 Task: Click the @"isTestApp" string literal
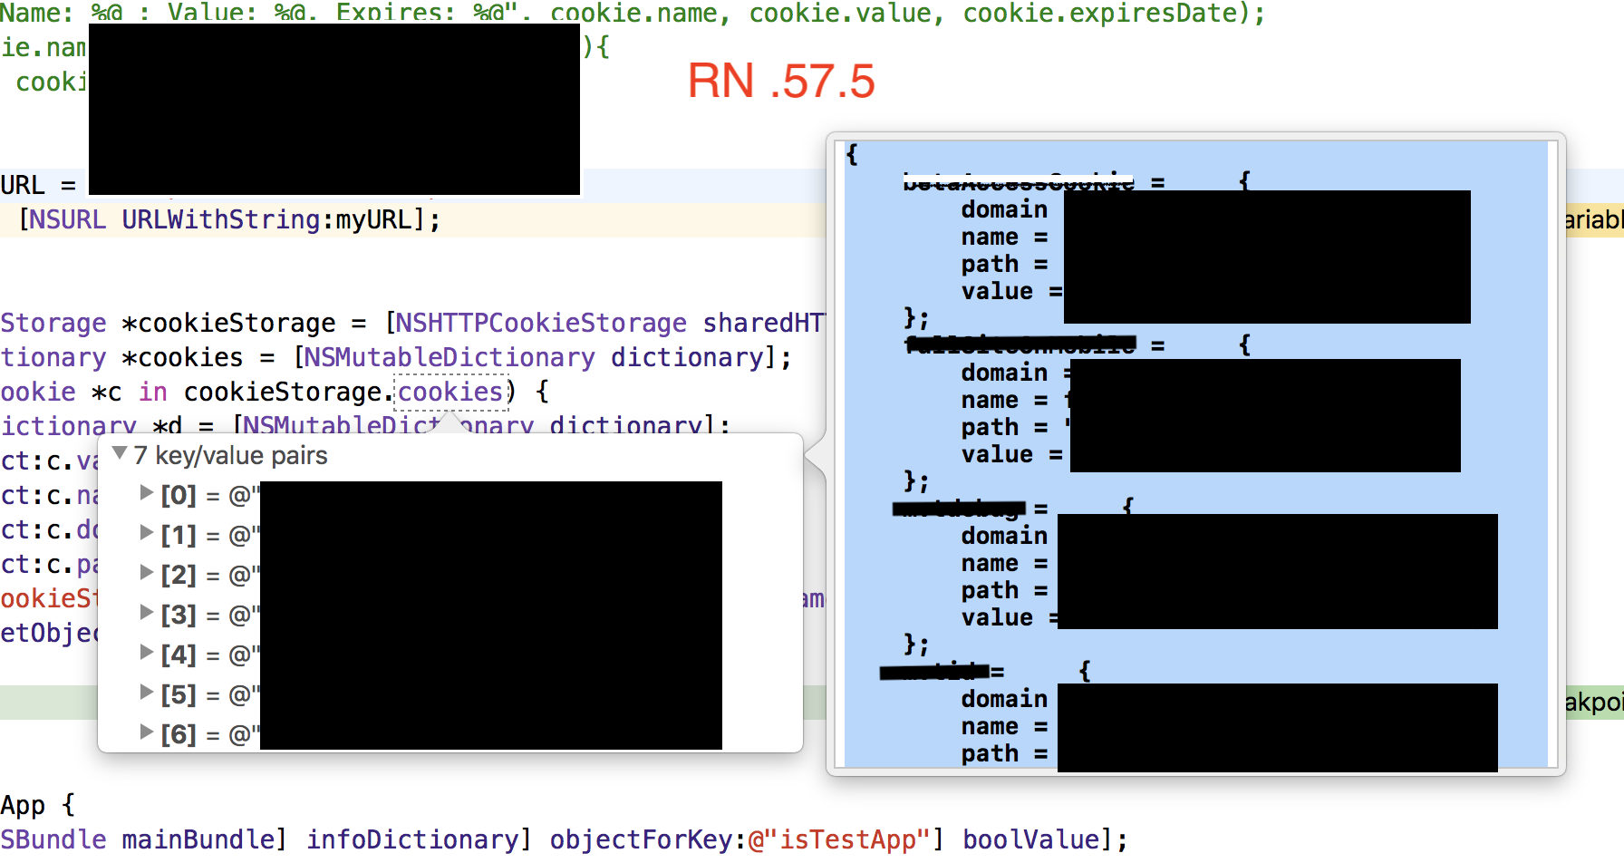840,839
